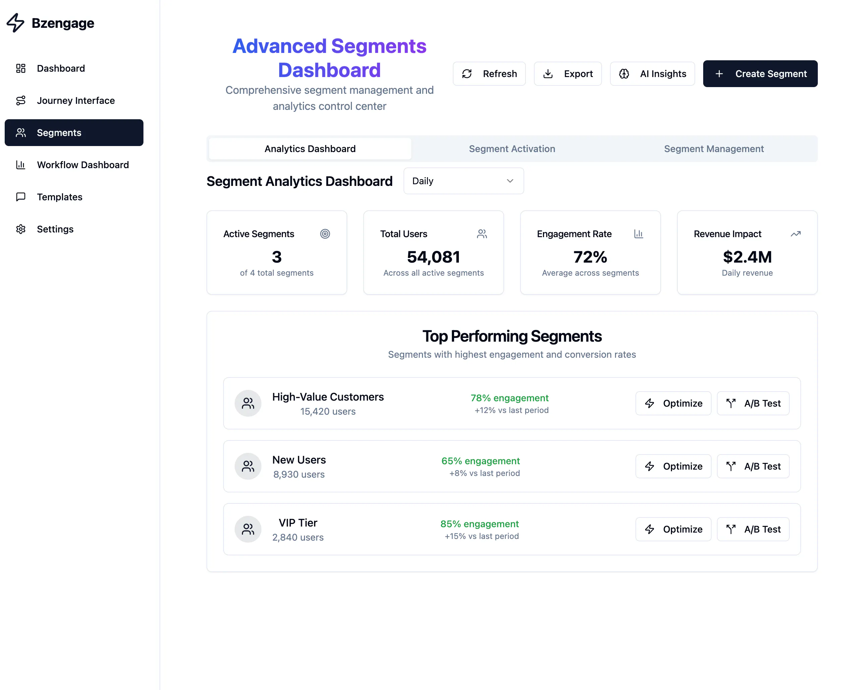Open Journey Interface in the sidebar

(74, 100)
